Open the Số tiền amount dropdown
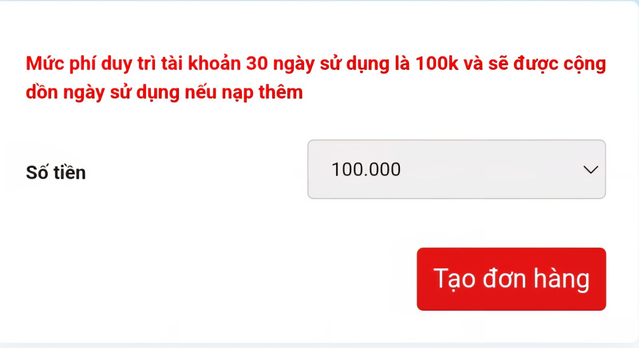Screen dimensions: 639x348 click(456, 169)
